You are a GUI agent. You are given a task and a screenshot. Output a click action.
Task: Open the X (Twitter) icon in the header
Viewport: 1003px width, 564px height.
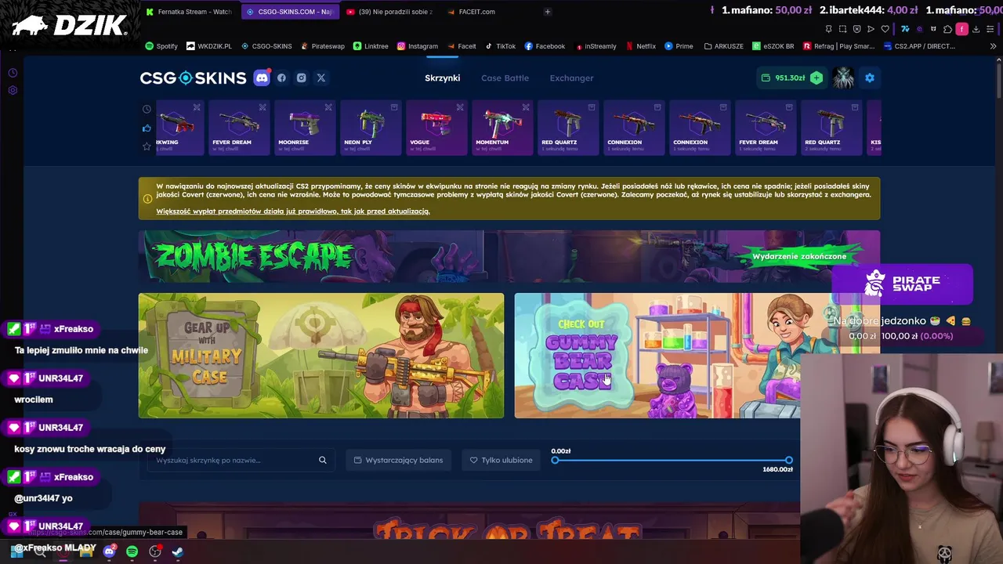click(320, 78)
